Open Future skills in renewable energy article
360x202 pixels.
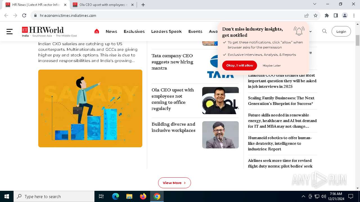[x=282, y=121]
